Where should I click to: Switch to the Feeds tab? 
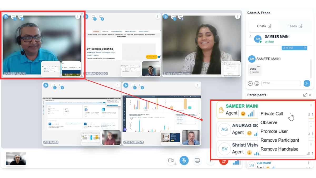click(294, 26)
